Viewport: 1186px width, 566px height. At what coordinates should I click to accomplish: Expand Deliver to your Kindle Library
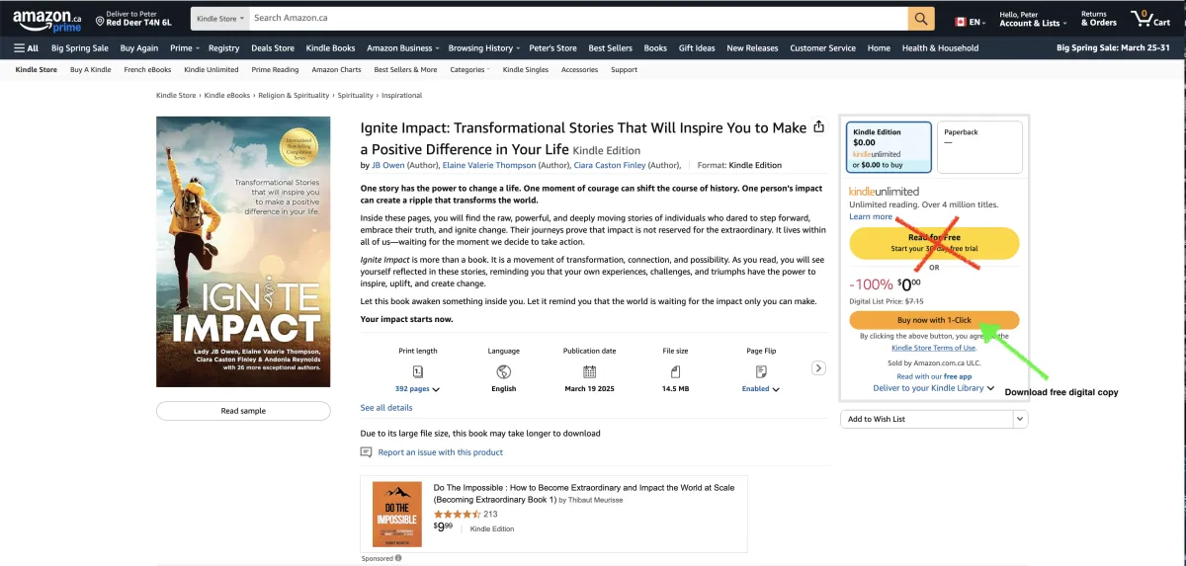coord(934,388)
